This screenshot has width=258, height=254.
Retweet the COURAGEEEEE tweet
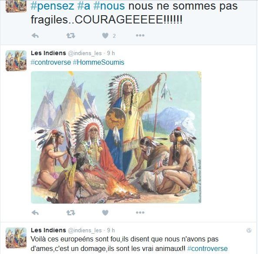(71, 36)
